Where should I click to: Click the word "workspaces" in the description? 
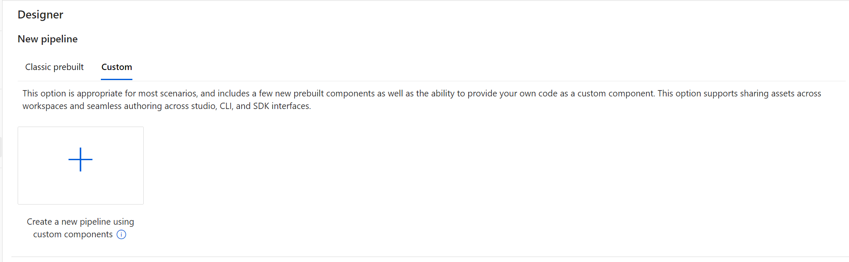(45, 106)
